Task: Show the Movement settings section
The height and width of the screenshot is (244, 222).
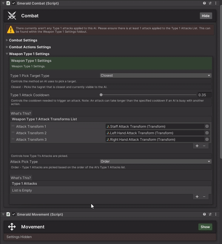Action: pos(205,227)
